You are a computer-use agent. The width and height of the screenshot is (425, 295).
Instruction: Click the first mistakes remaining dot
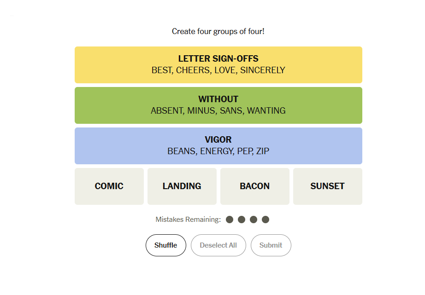click(230, 220)
